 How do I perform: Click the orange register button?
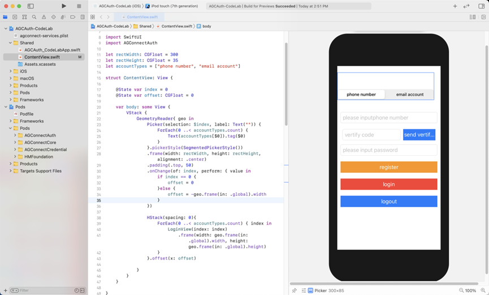pyautogui.click(x=389, y=167)
